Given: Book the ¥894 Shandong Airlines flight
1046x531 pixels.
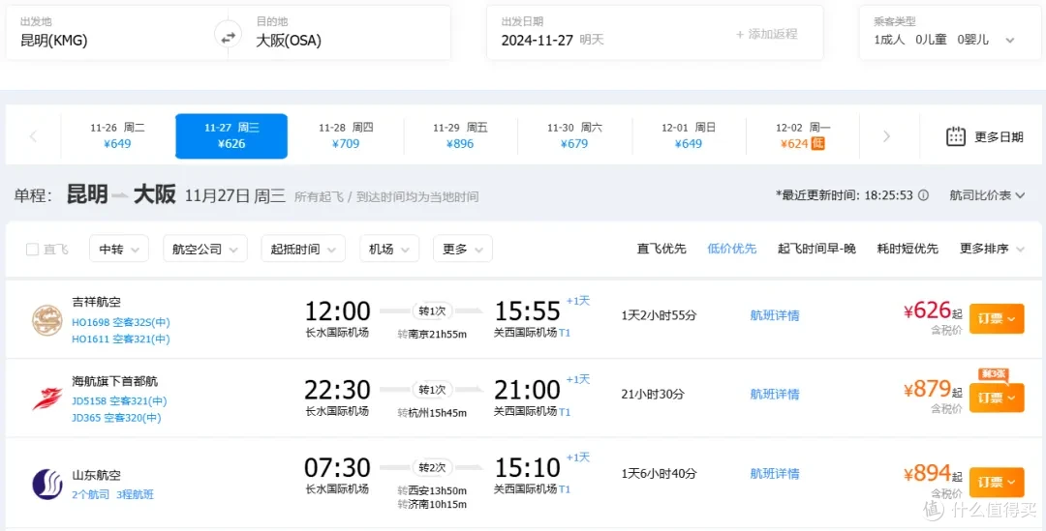Looking at the screenshot, I should 996,482.
